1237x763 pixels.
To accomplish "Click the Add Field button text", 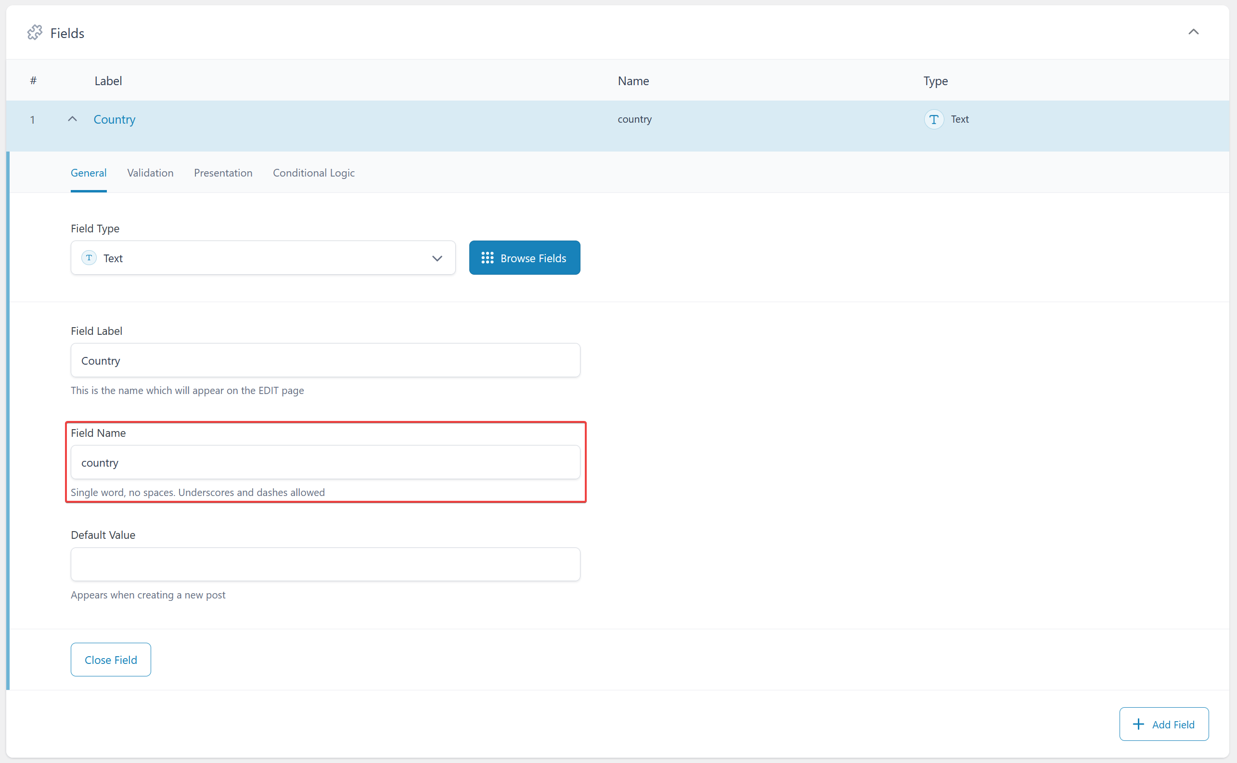I will tap(1173, 724).
